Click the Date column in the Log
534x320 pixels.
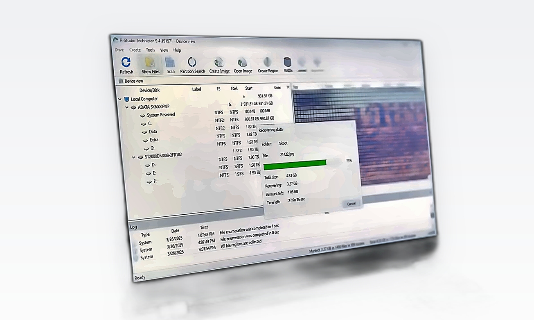tap(175, 231)
